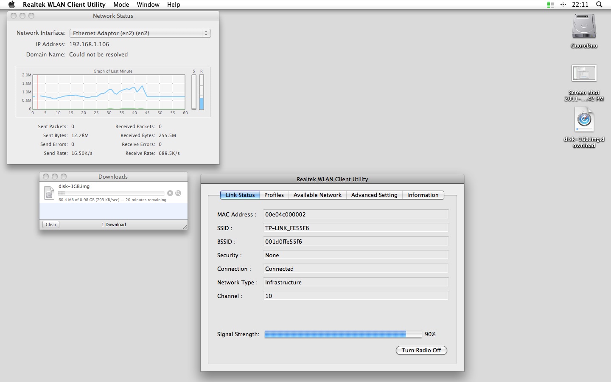Open the Apple menu

pyautogui.click(x=11, y=5)
